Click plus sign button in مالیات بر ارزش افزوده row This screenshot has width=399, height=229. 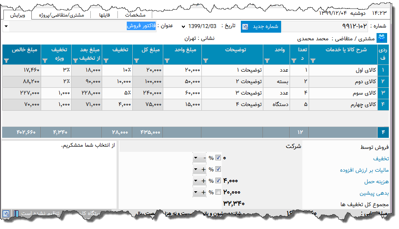[204, 170]
